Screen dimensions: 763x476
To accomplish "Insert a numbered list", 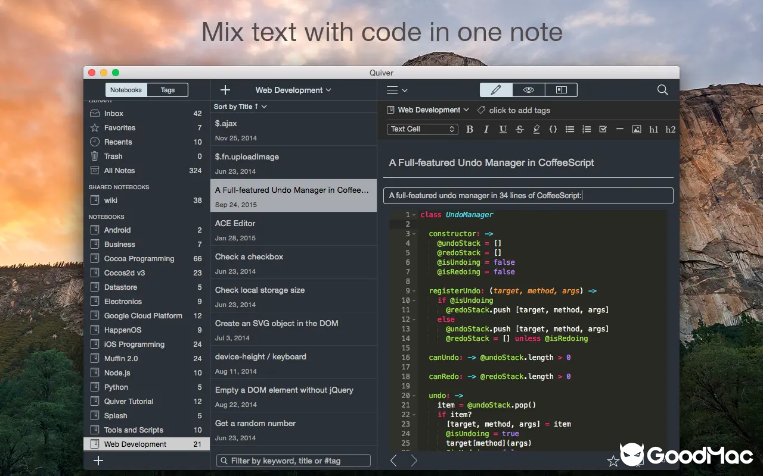I will pyautogui.click(x=587, y=129).
